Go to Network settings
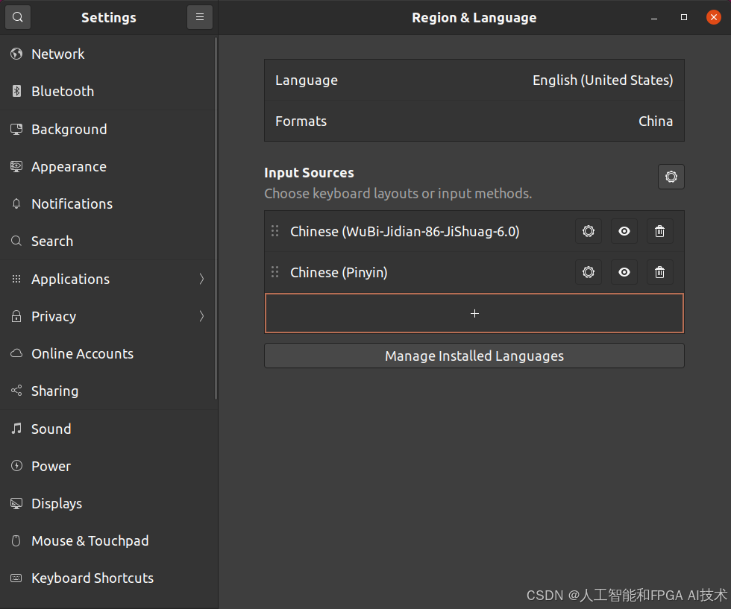 click(107, 54)
